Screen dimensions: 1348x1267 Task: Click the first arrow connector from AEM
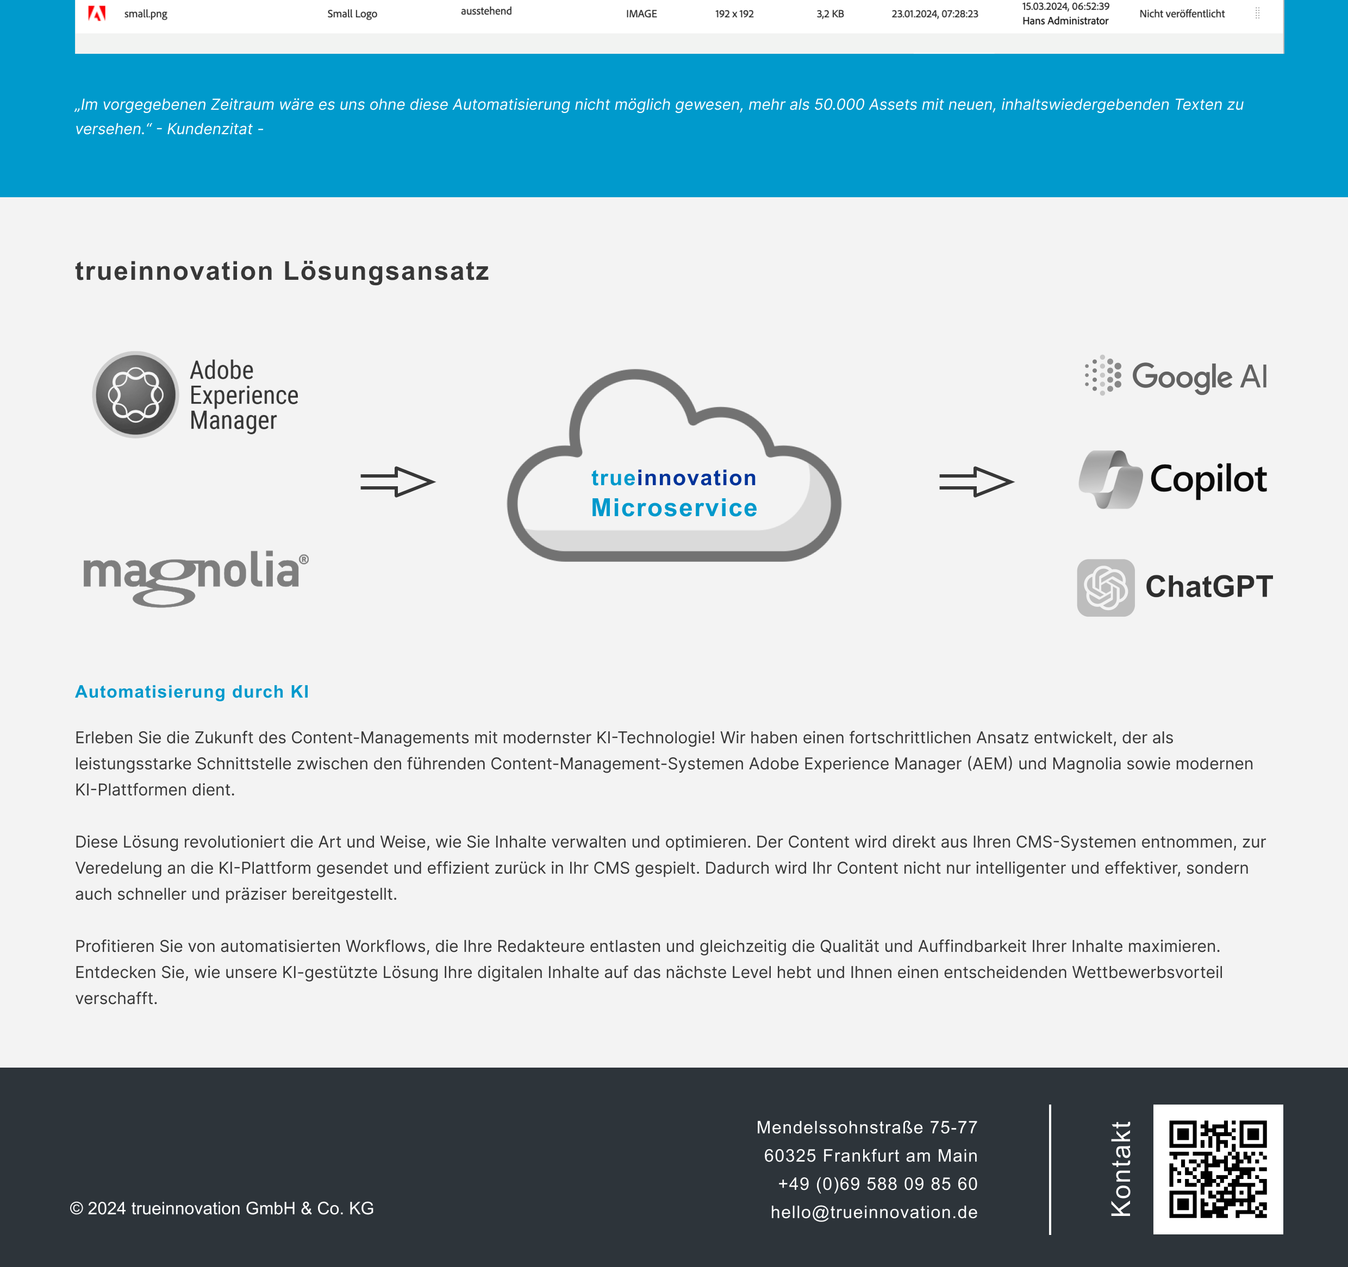398,480
